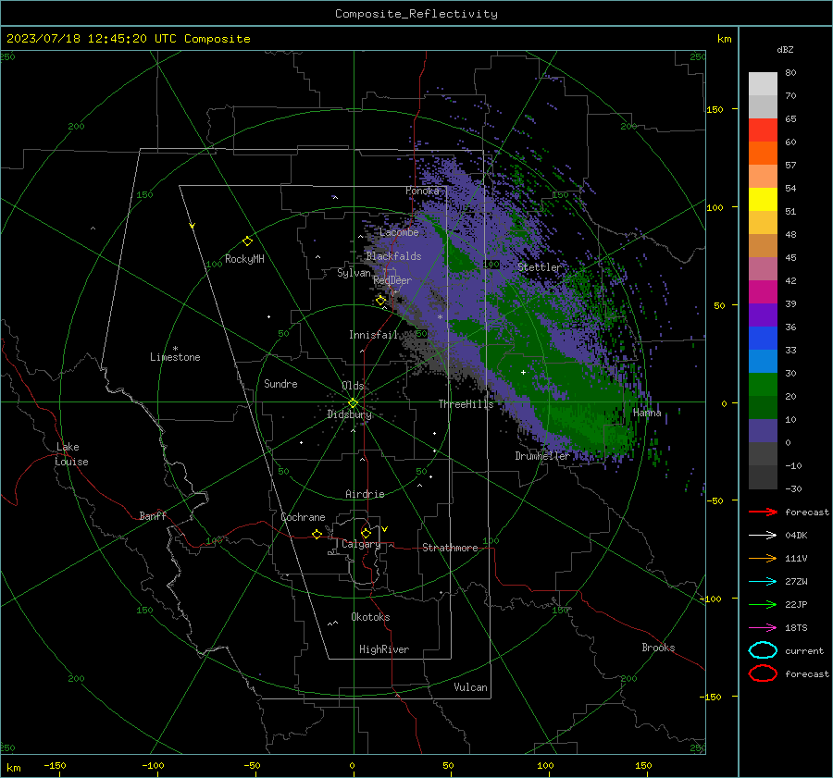Image resolution: width=833 pixels, height=778 pixels.
Task: Click the red forecast arrow in legend
Action: 763,512
